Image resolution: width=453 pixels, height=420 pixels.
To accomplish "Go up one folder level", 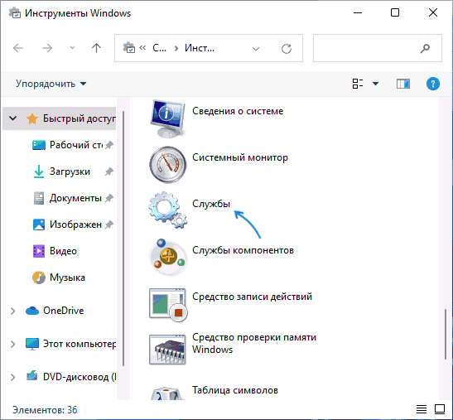I will tap(96, 48).
